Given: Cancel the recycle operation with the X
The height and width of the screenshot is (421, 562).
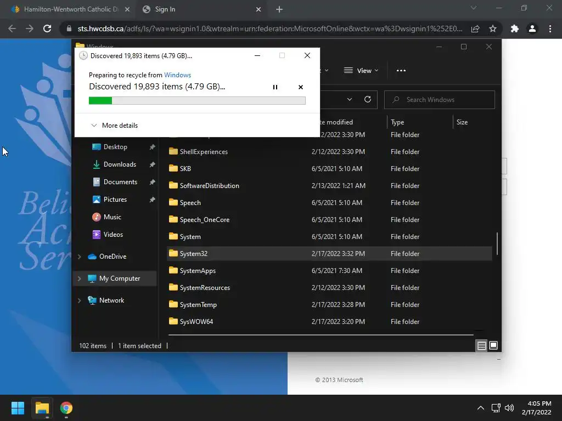Looking at the screenshot, I should (x=301, y=87).
